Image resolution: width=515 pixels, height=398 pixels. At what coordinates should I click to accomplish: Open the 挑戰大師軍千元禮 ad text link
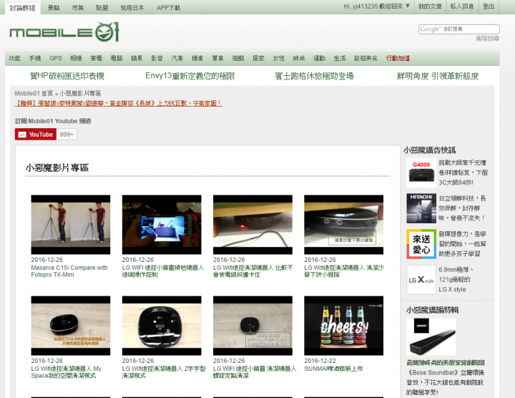463,173
